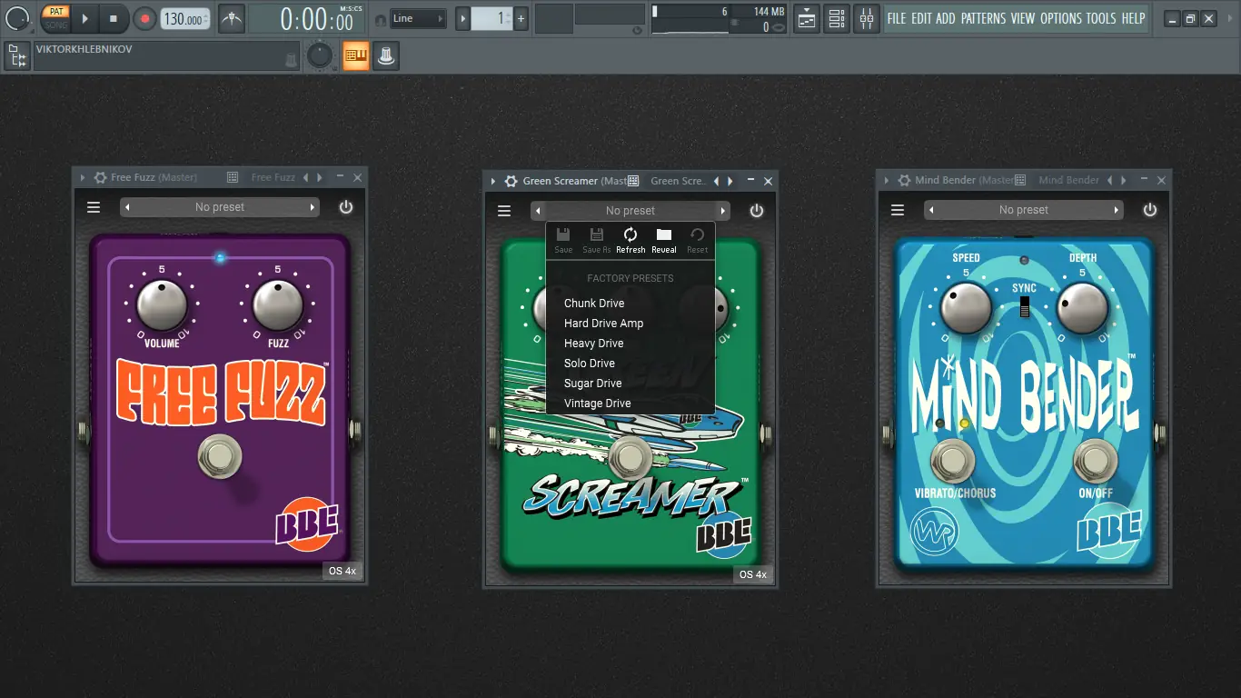Open Mind Bender plugin settings gear

904,180
